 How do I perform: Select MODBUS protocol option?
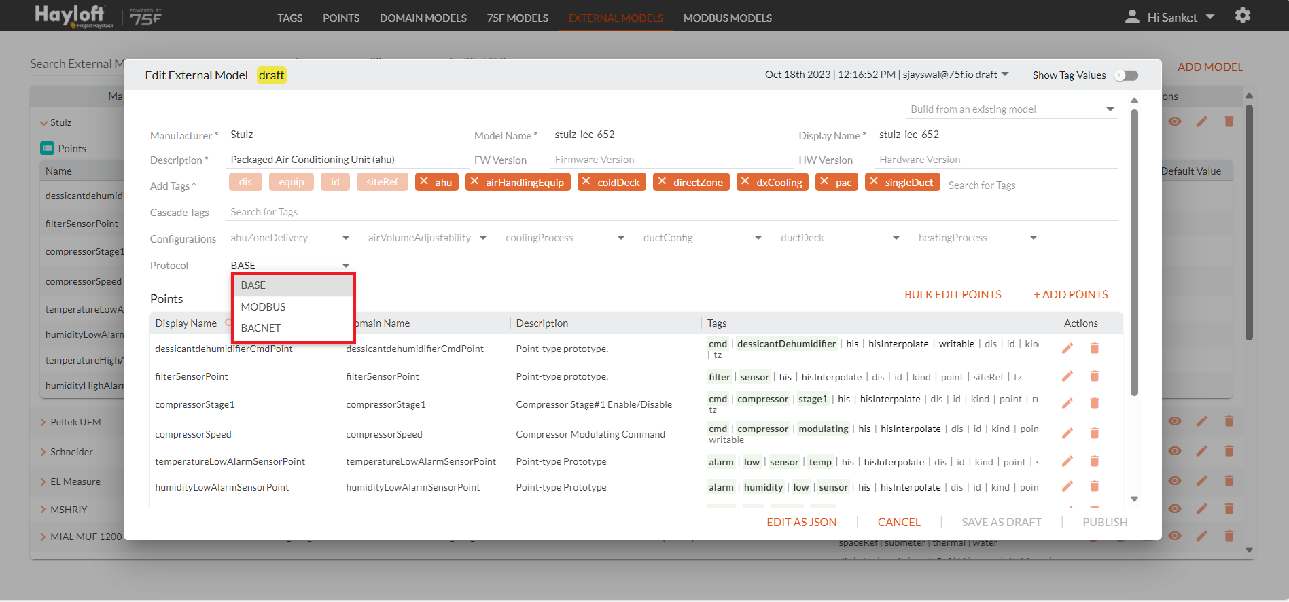point(294,306)
